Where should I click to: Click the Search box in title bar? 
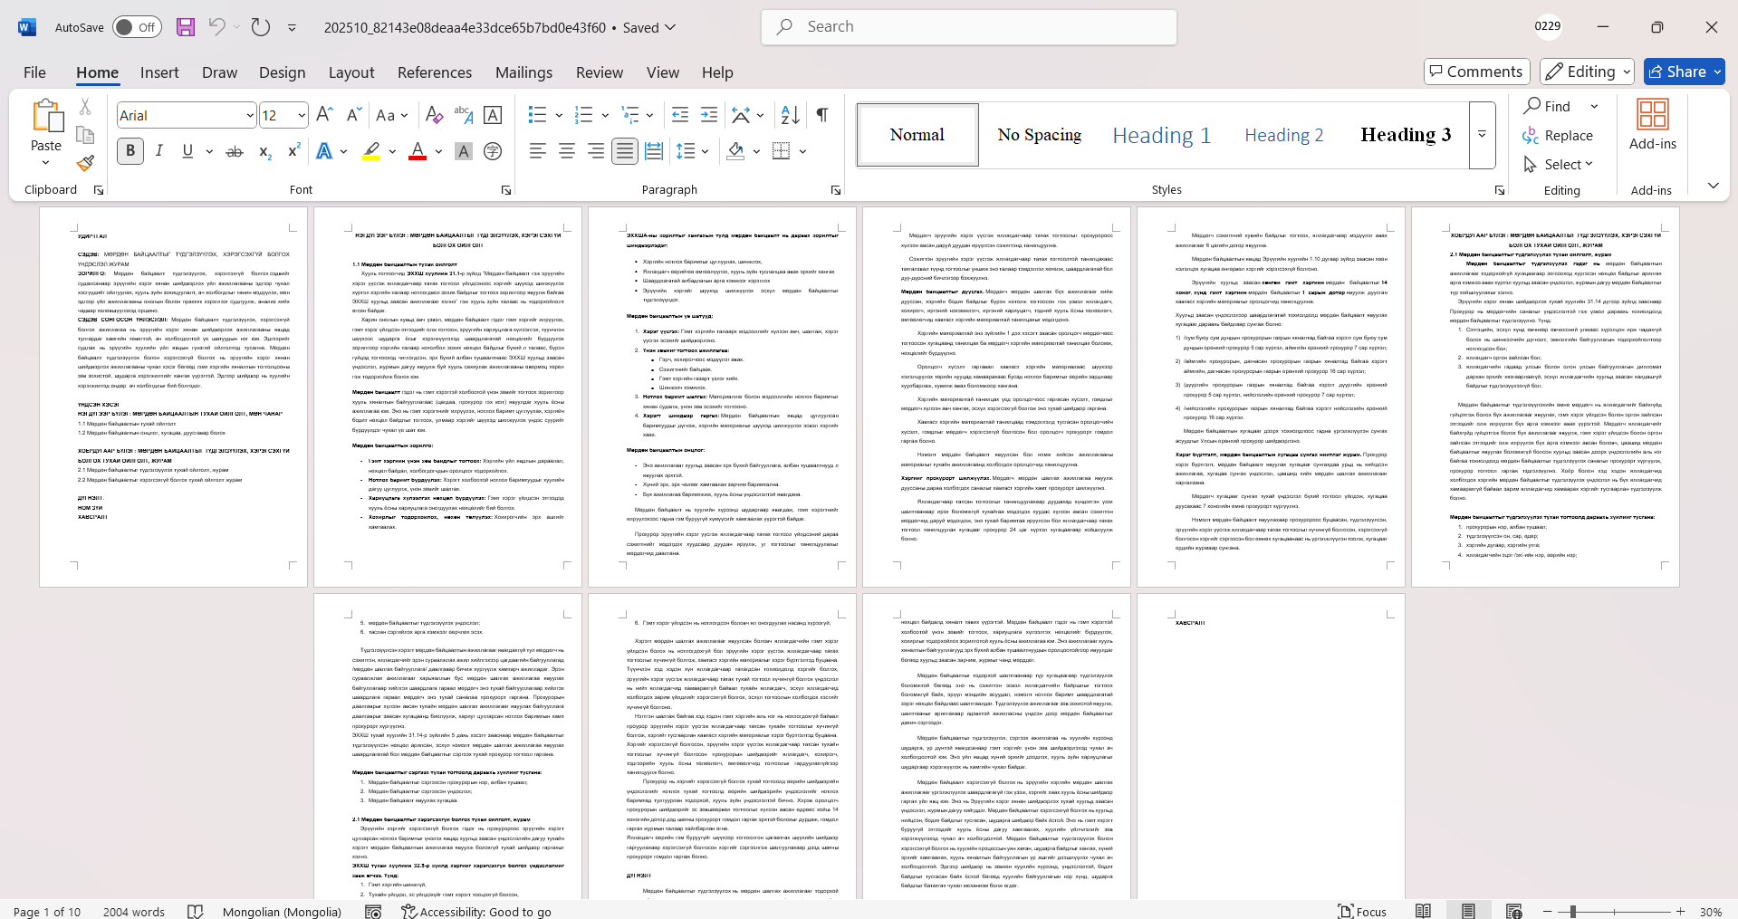coord(969,27)
